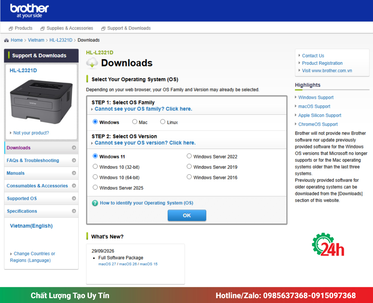The image size is (373, 303).
Task: Click the arrow icon beside Manuals
Action: tap(74, 173)
